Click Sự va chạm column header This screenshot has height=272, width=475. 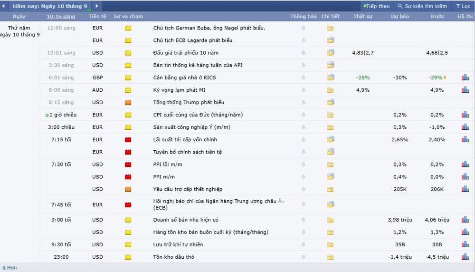(128, 16)
